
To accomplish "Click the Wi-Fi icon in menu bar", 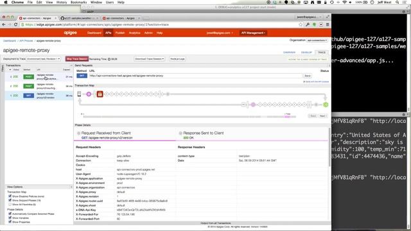I will pyautogui.click(x=345, y=3).
